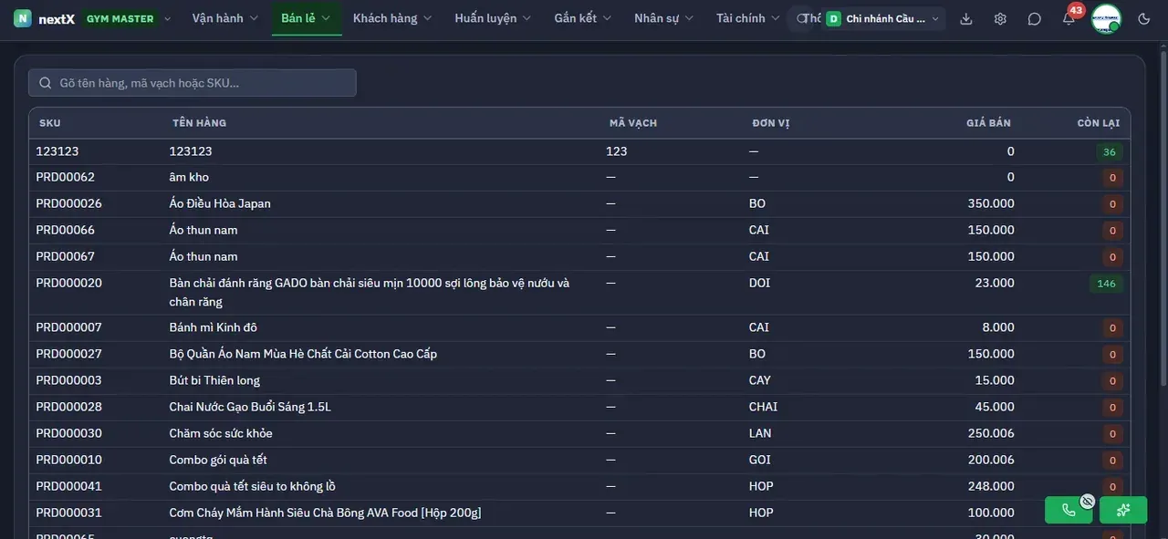1168x539 pixels.
Task: Expand the Gắn kết menu
Action: tap(583, 18)
